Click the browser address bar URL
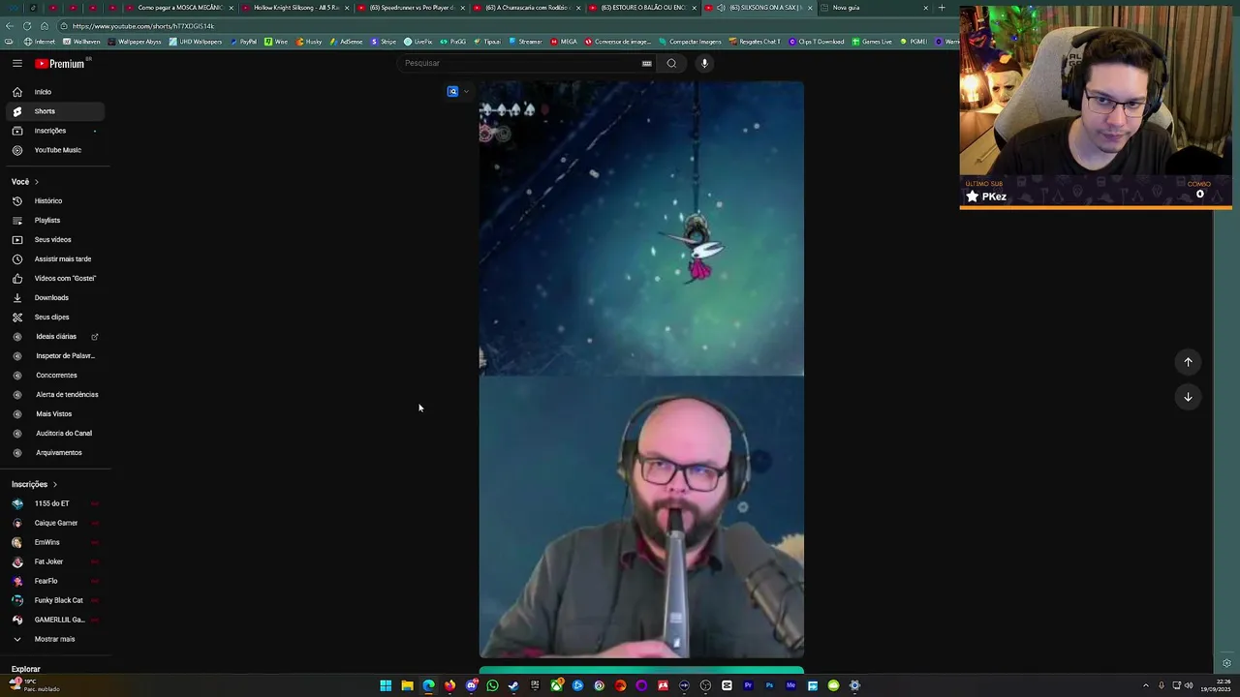Viewport: 1240px width, 697px height. [x=143, y=26]
